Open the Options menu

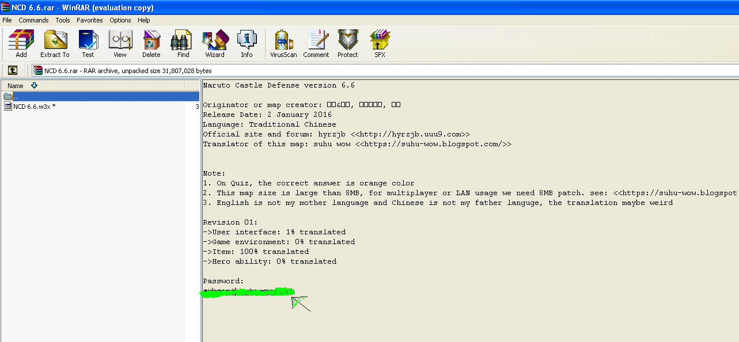click(120, 20)
